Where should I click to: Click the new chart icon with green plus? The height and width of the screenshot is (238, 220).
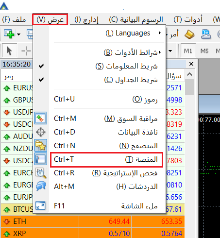(9, 34)
